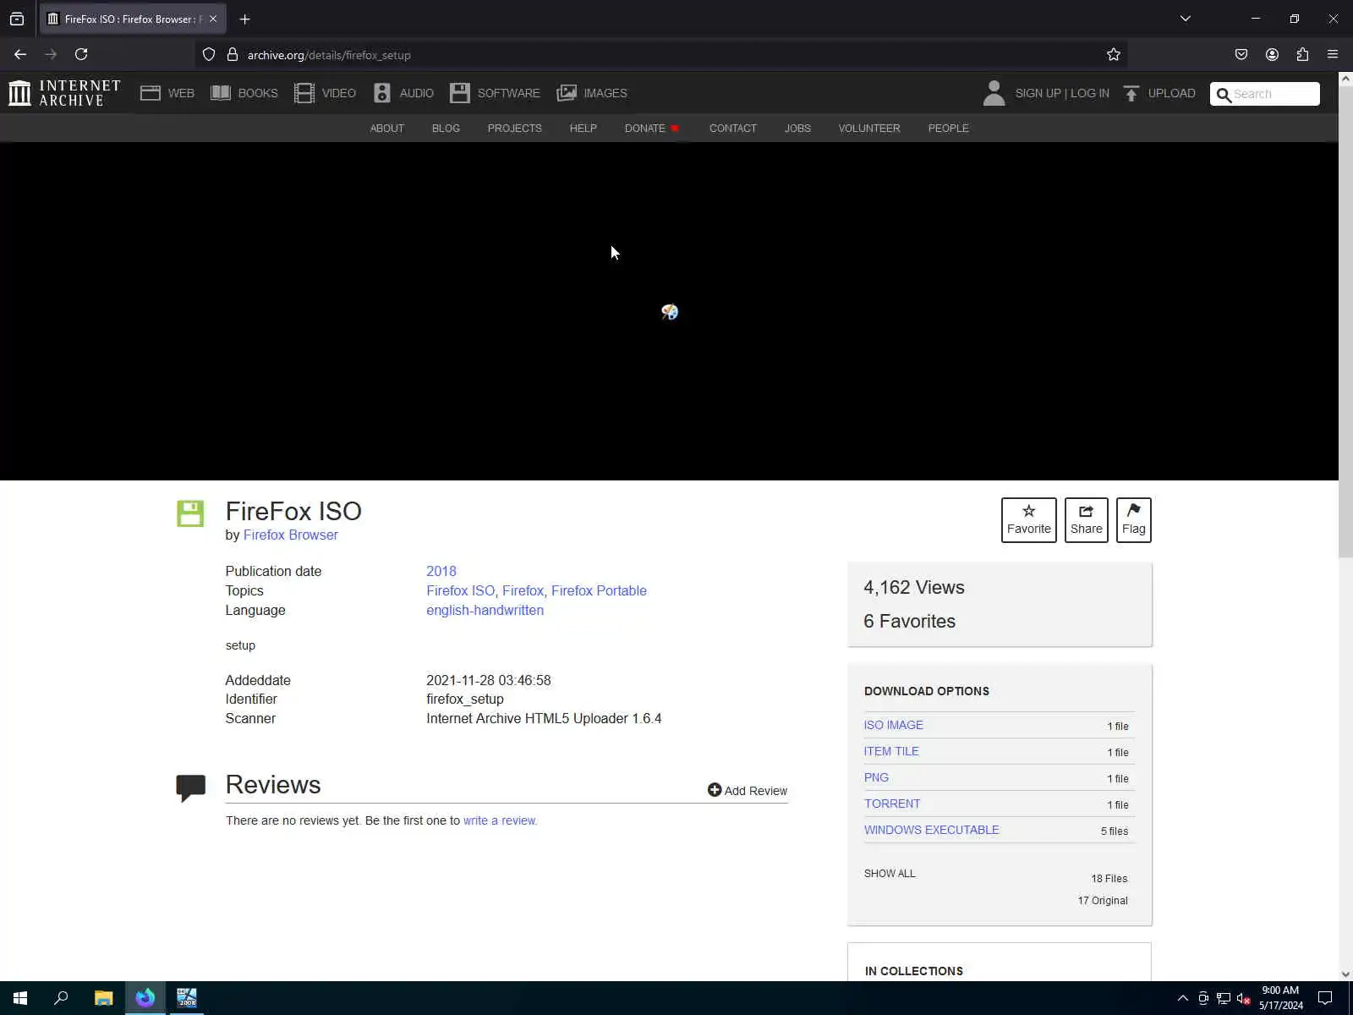Save page to Pocket
The width and height of the screenshot is (1353, 1015).
point(1241,54)
